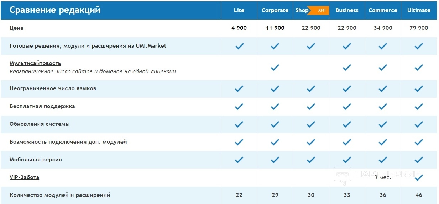Click Commerce checkmark for Мобильная версия
The width and height of the screenshot is (439, 204).
(x=383, y=160)
